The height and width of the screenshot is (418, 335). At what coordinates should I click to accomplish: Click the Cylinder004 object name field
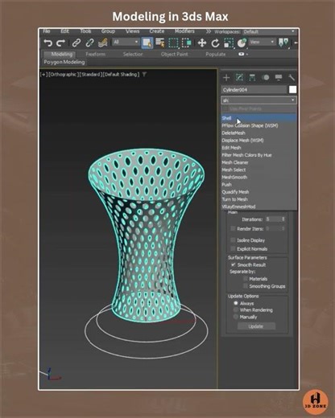pyautogui.click(x=254, y=90)
